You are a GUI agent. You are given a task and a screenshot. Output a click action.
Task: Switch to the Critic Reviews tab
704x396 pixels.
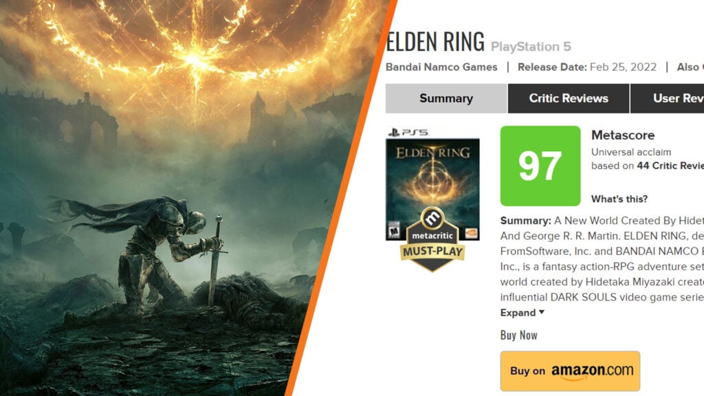point(567,98)
